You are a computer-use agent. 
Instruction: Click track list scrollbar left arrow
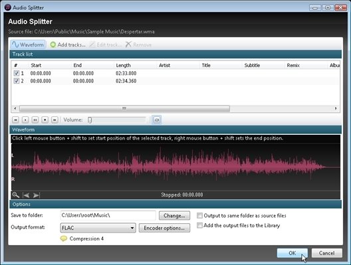point(15,108)
